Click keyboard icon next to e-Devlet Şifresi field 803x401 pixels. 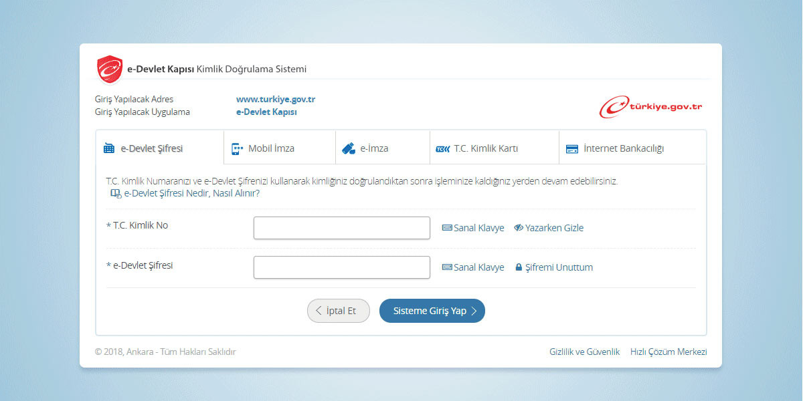447,267
